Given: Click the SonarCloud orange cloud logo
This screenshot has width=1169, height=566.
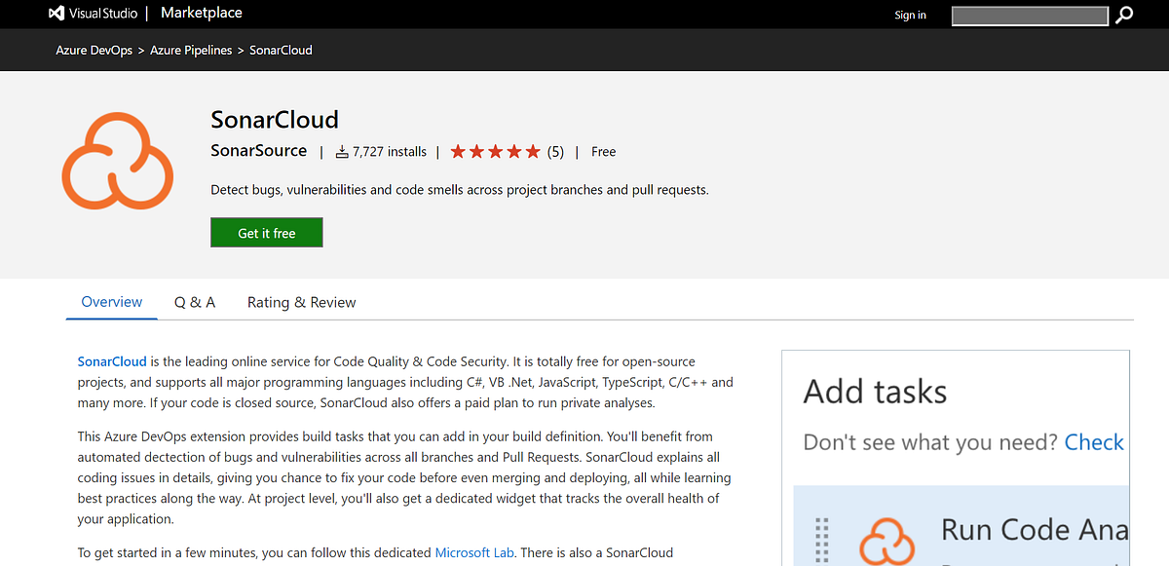Looking at the screenshot, I should (117, 161).
